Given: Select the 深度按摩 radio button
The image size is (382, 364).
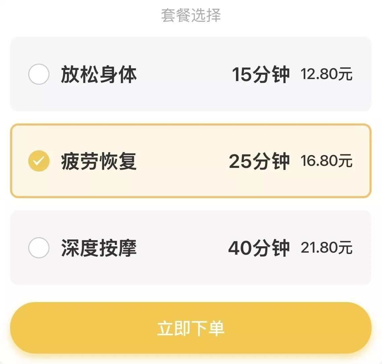Looking at the screenshot, I should [x=39, y=248].
